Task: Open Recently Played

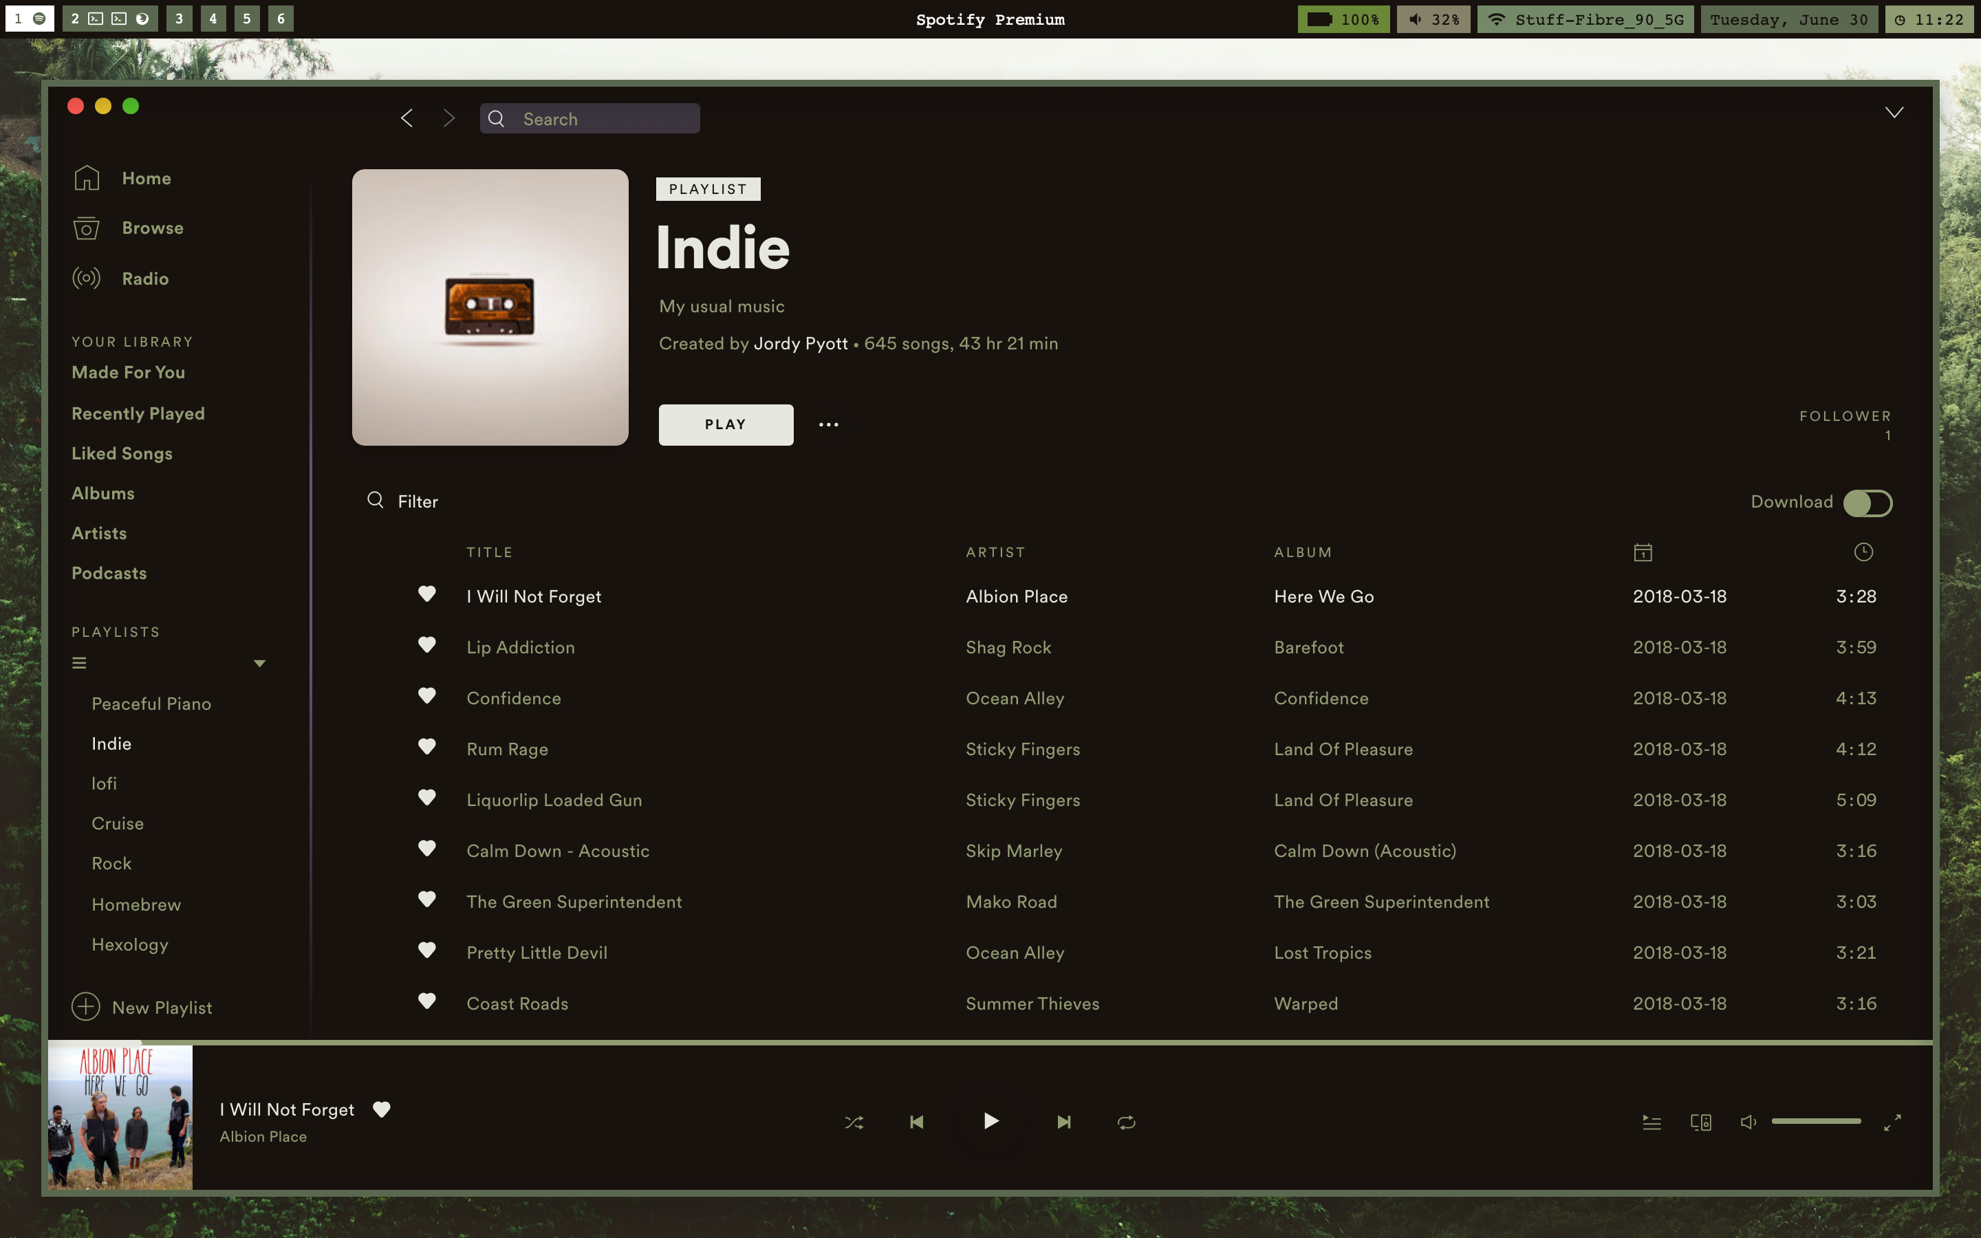Action: [138, 413]
